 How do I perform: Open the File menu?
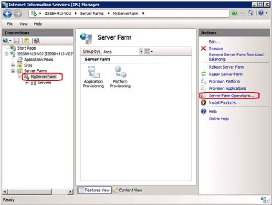10,24
